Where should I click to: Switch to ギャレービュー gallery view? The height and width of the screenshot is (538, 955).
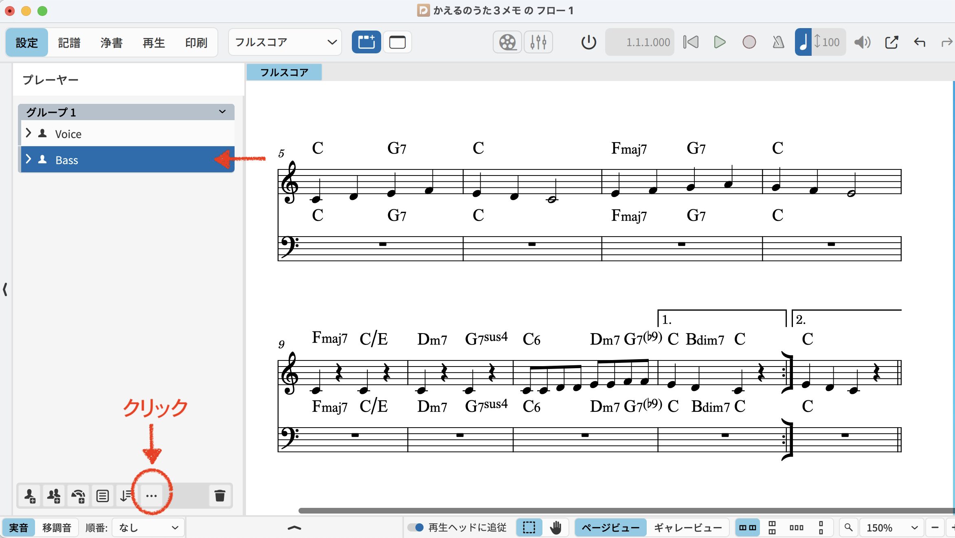click(688, 528)
